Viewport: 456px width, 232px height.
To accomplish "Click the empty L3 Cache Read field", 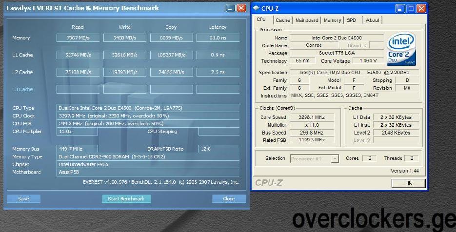I will click(78, 89).
